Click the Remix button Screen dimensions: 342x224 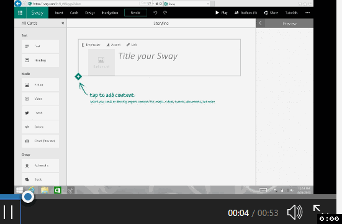(135, 12)
